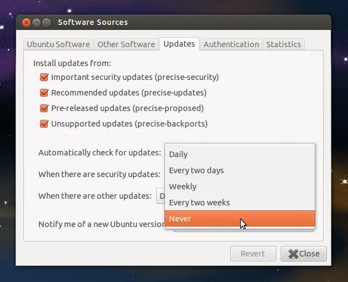Screen dimensions: 348x282
Task: Select the Updates tab
Action: coord(179,44)
